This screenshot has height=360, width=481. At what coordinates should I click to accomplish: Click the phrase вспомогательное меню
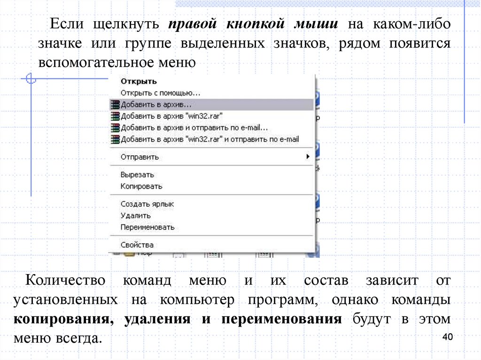pyautogui.click(x=117, y=63)
